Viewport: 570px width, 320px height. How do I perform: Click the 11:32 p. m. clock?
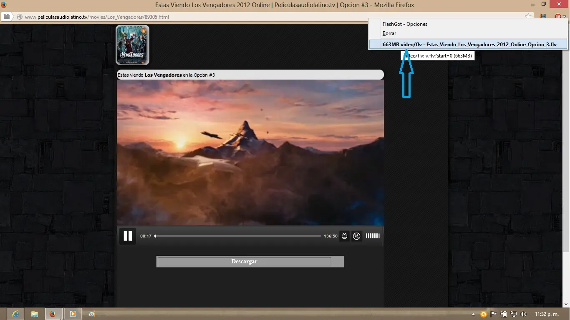coord(547,314)
